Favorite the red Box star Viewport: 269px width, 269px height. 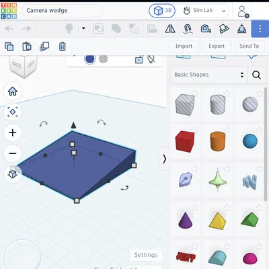click(195, 130)
